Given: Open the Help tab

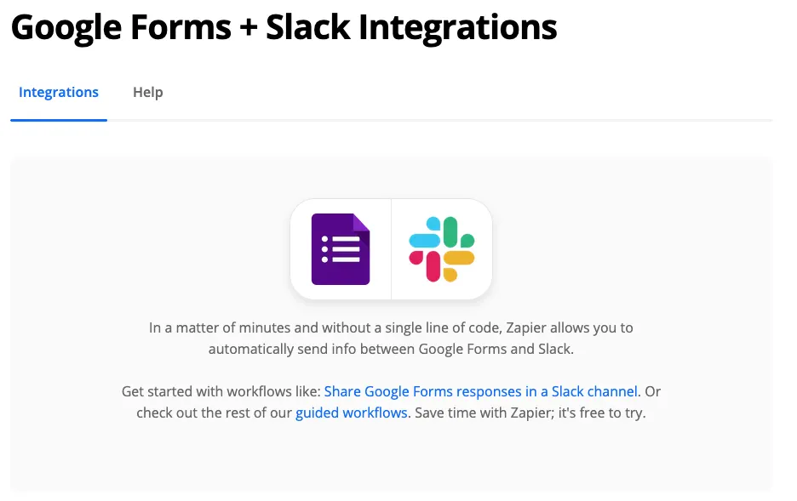Looking at the screenshot, I should (x=148, y=93).
